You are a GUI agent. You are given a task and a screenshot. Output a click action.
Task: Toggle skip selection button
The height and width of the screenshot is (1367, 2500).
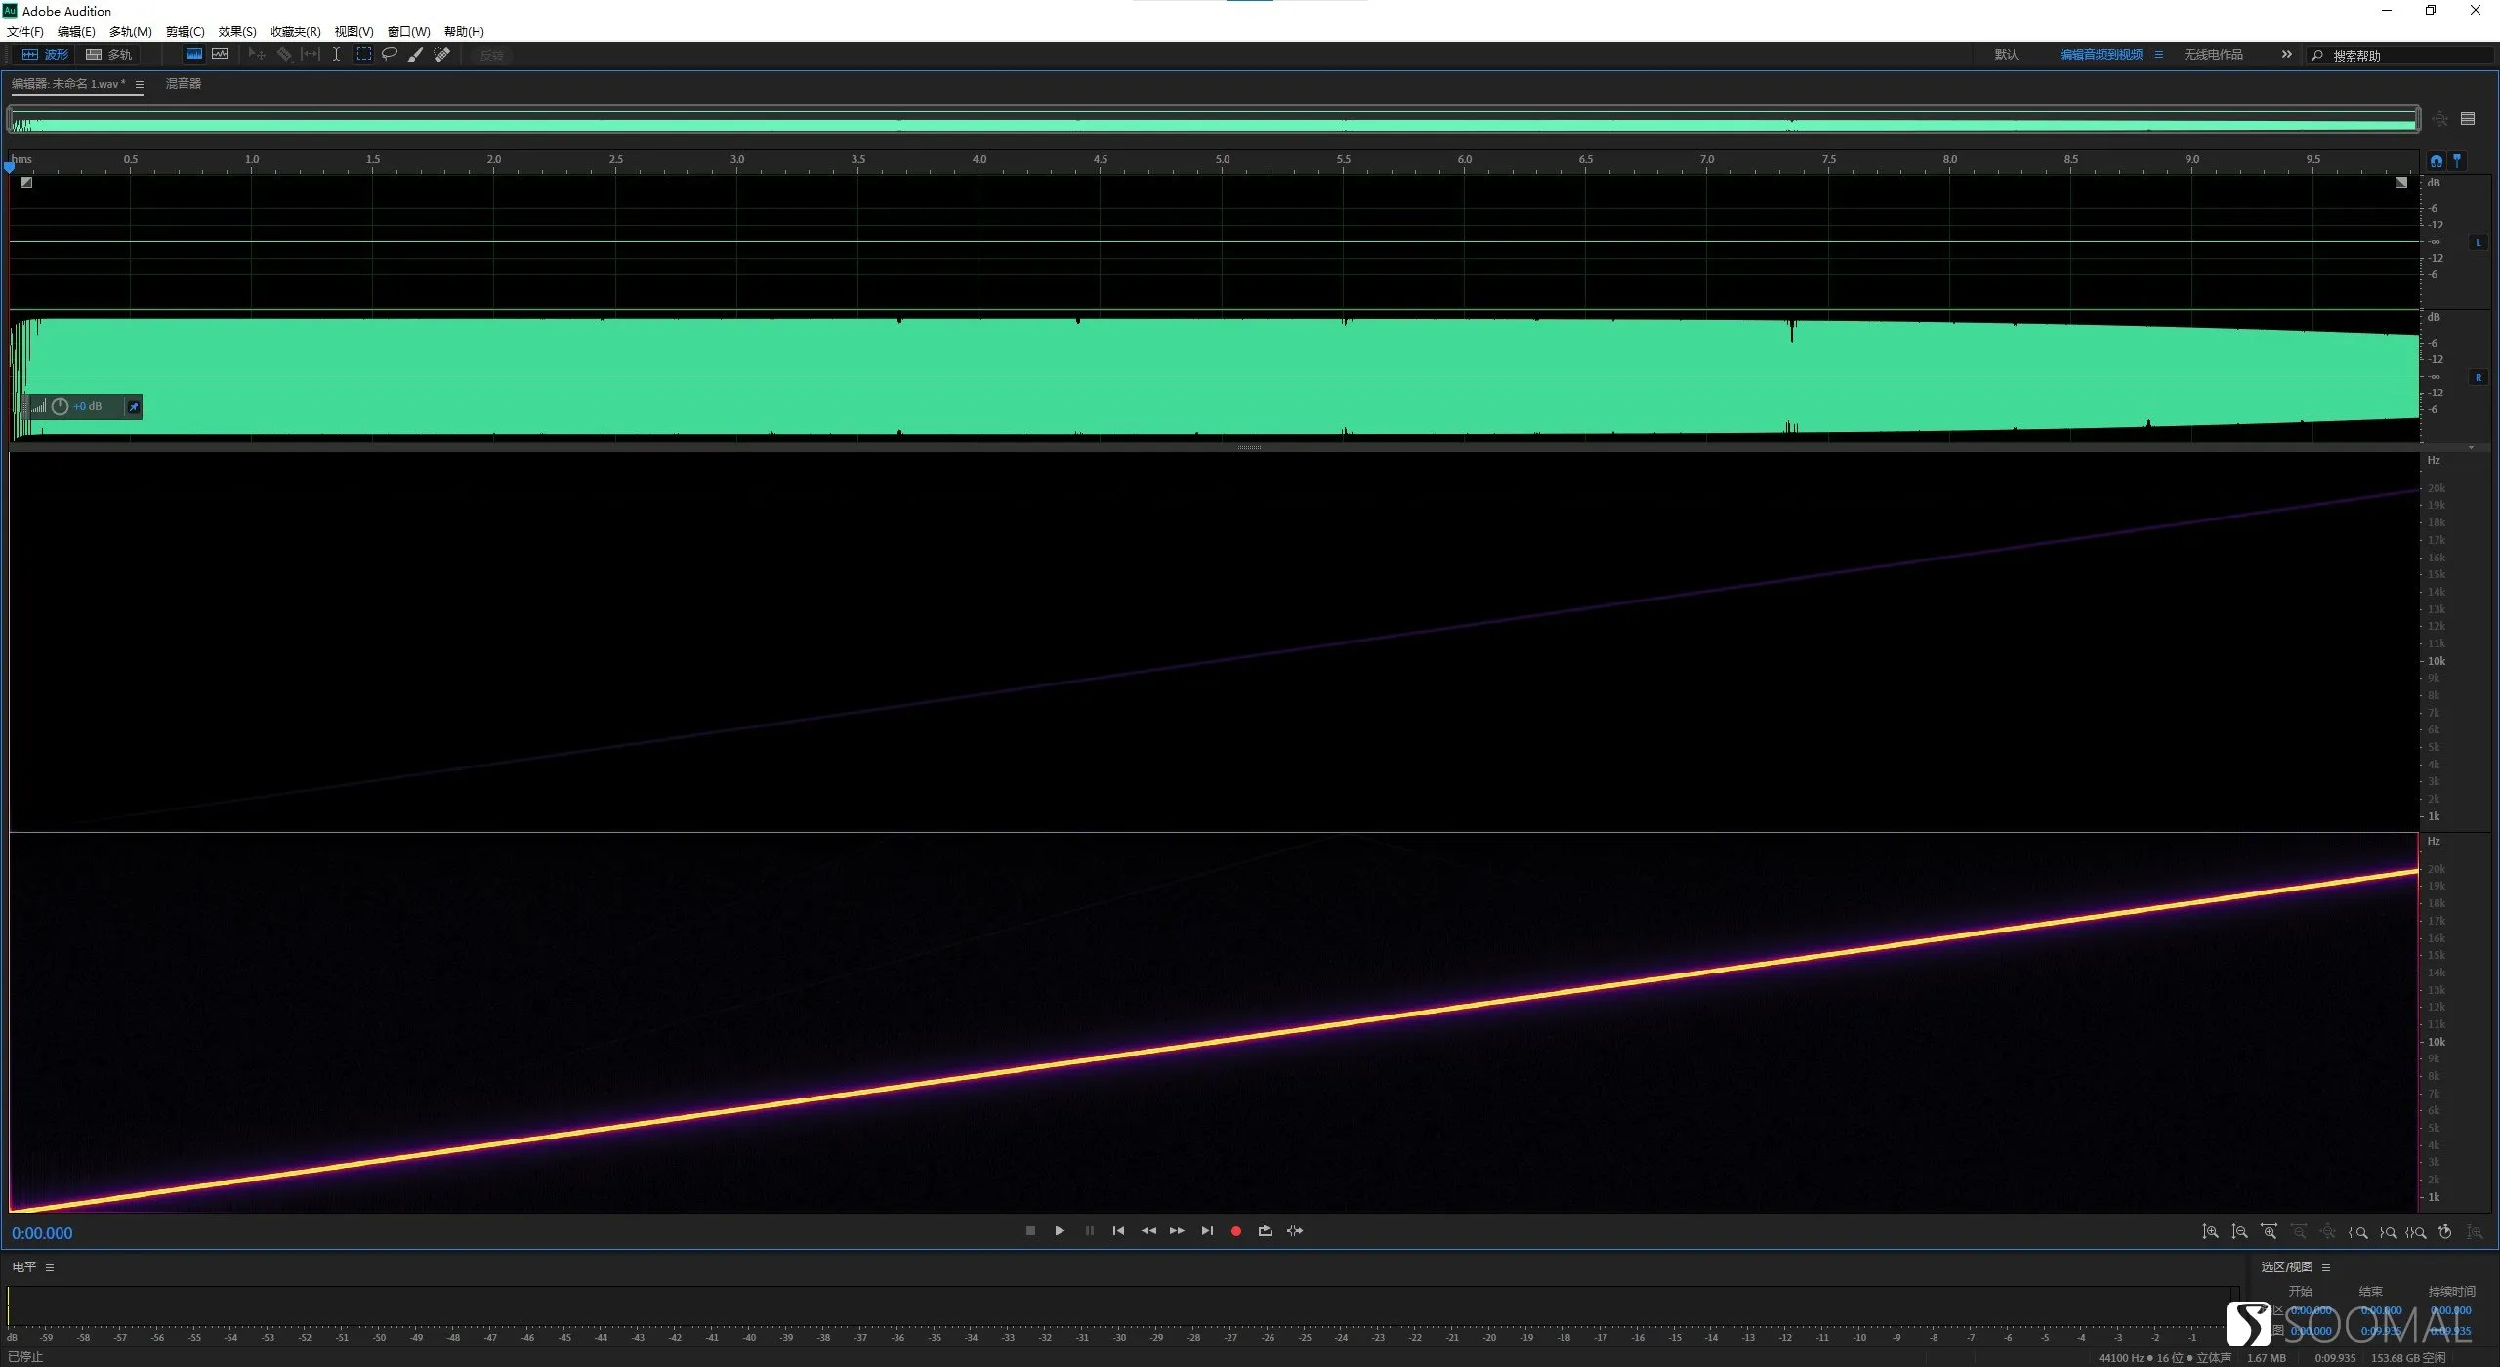pos(1295,1231)
